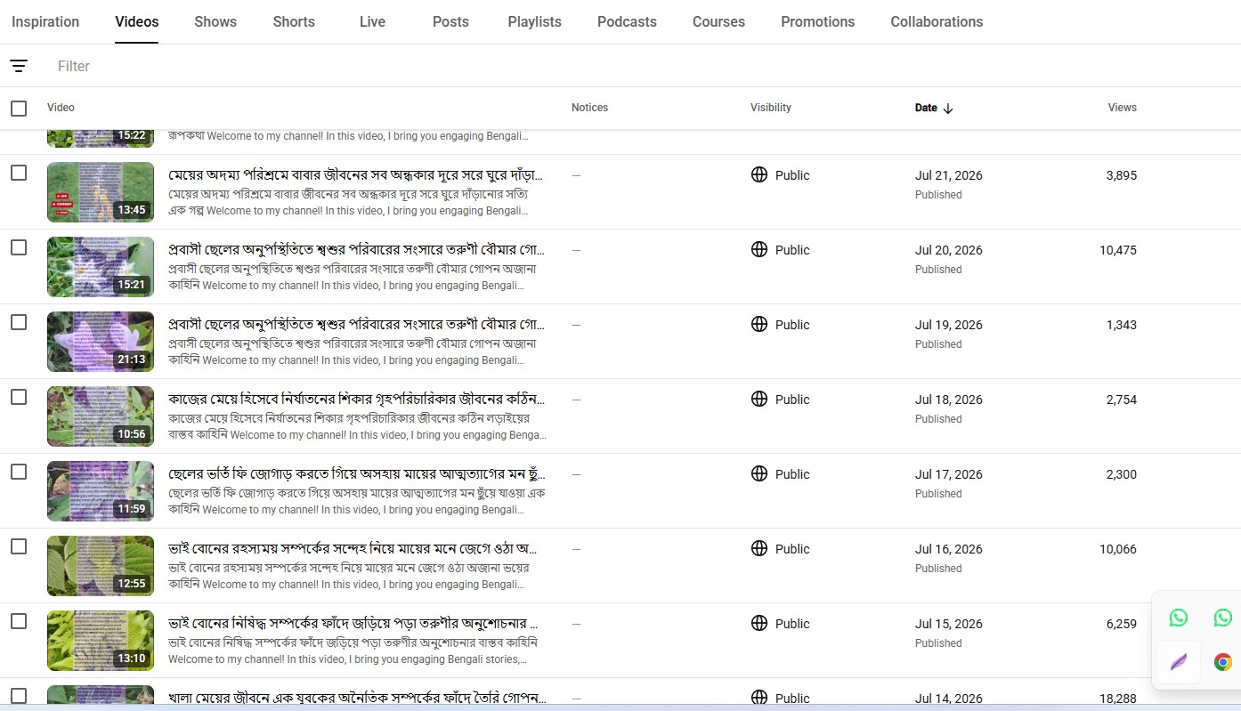Click the Date column sort arrow
Screen dimensions: 1241x711
tap(948, 109)
